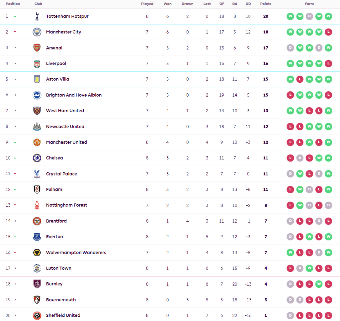
Task: Click the GD column header
Action: coord(248,4)
